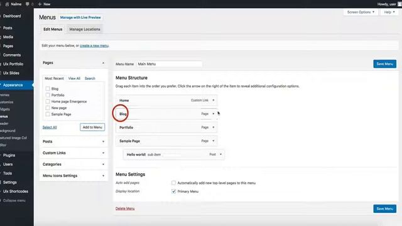This screenshot has width=402, height=226.
Task: Tick the Portfolio page checkbox
Action: click(48, 95)
